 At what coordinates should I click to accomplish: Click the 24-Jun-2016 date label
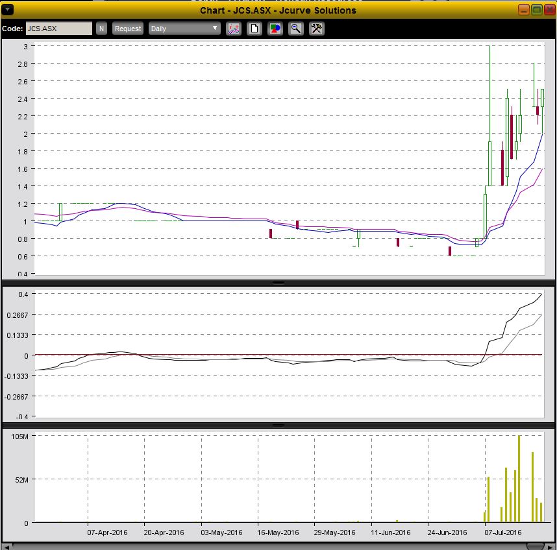[x=447, y=532]
